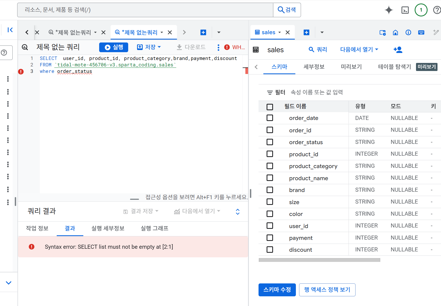Image resolution: width=441 pixels, height=306 pixels.
Task: Expand the bottom-left sidebar chevron down
Action: (x=9, y=283)
